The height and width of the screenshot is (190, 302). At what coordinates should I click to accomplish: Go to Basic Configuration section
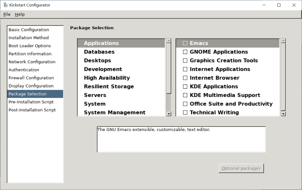(x=35, y=30)
